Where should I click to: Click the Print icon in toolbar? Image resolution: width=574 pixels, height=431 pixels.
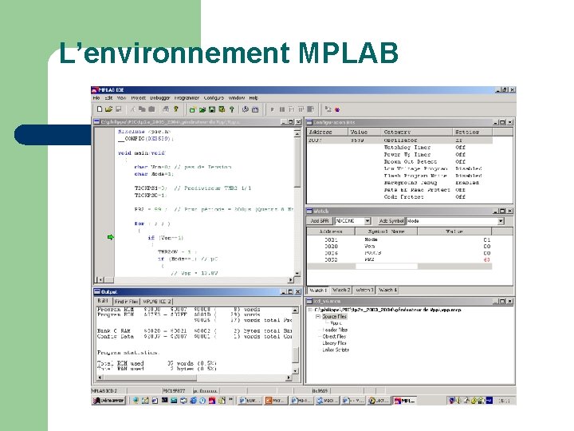click(166, 109)
